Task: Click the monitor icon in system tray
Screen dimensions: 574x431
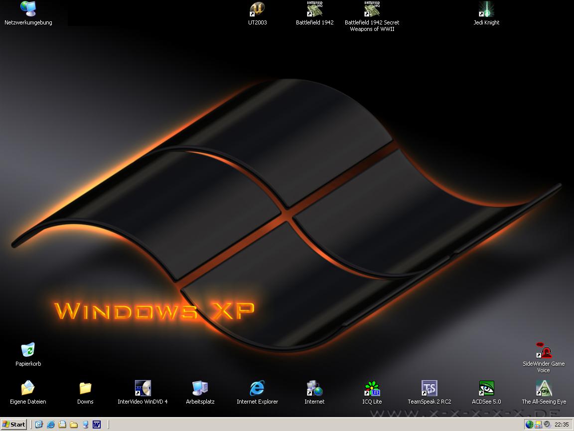Action: (x=538, y=425)
